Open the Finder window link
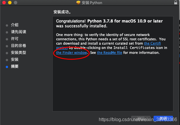The height and width of the screenshot is (125, 180). point(71,53)
